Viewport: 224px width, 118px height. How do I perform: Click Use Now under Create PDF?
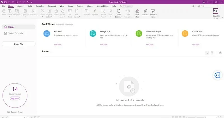point(196,45)
